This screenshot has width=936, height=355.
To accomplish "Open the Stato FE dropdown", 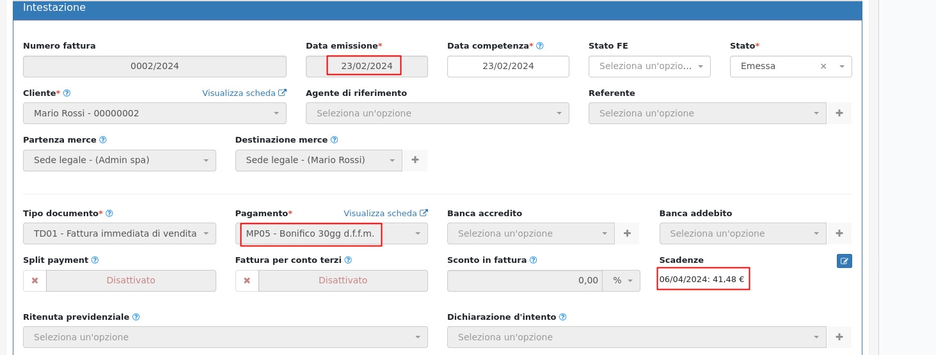I will [x=649, y=67].
